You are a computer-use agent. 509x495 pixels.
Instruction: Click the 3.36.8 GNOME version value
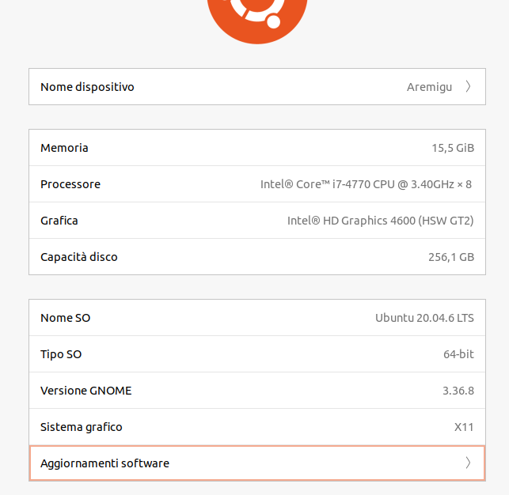tap(458, 391)
